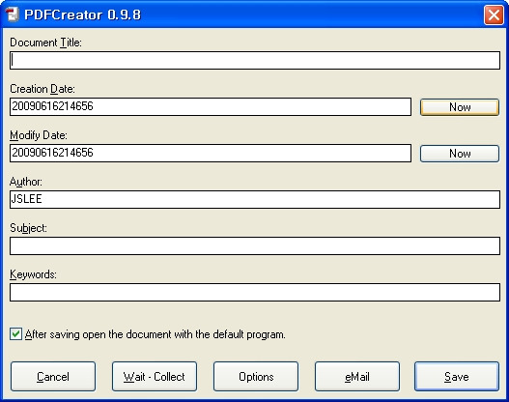Click into the Creation Date field
Screen dimensions: 509x402
(211, 106)
